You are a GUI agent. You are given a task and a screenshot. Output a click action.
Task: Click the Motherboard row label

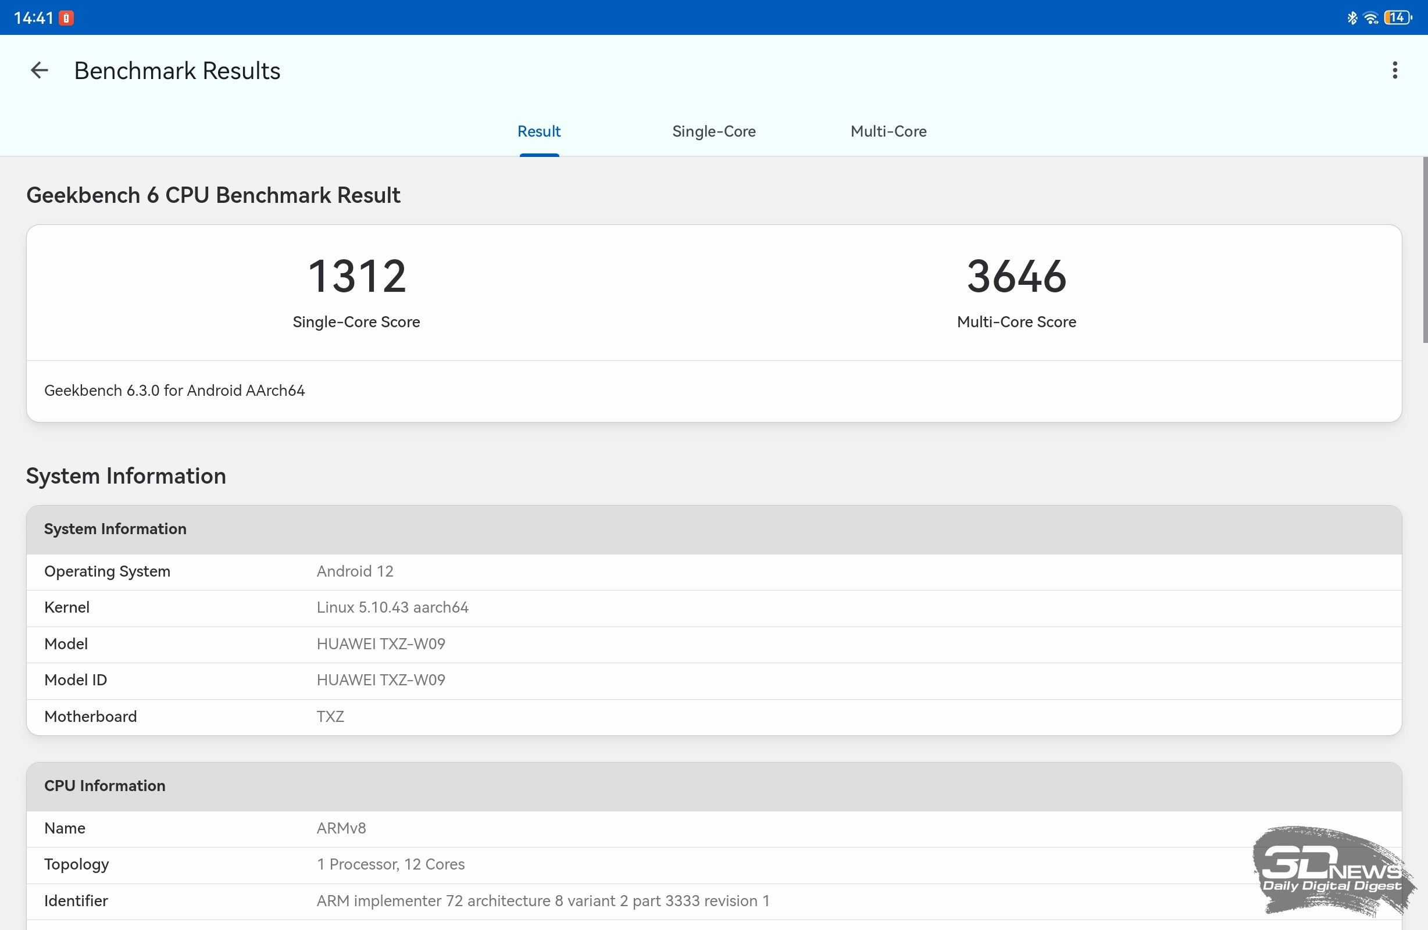91,717
